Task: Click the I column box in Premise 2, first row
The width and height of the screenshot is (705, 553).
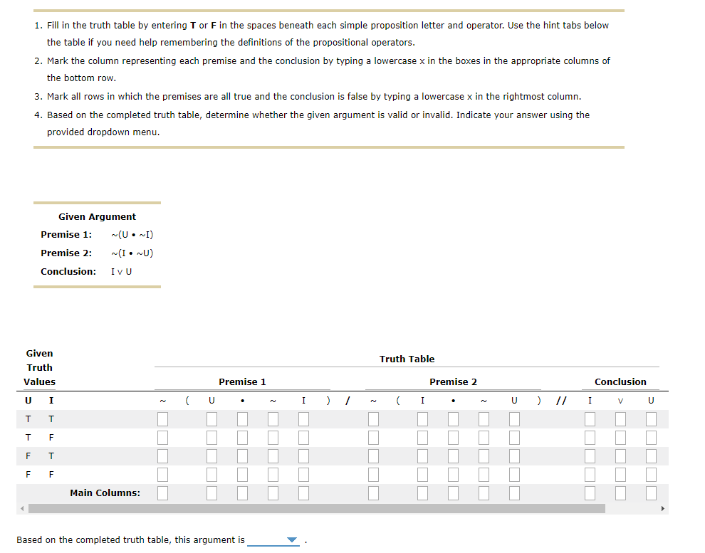Action: pos(422,418)
